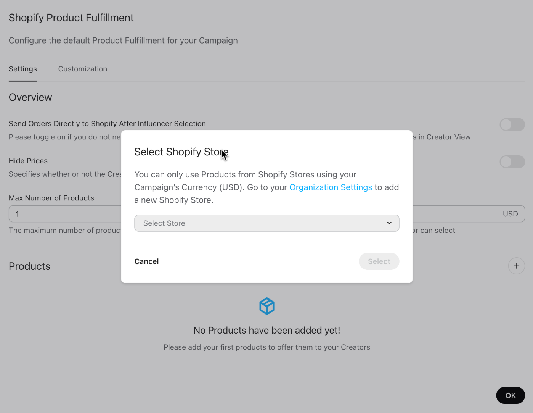Click Cancel in the store dialog

tap(146, 261)
